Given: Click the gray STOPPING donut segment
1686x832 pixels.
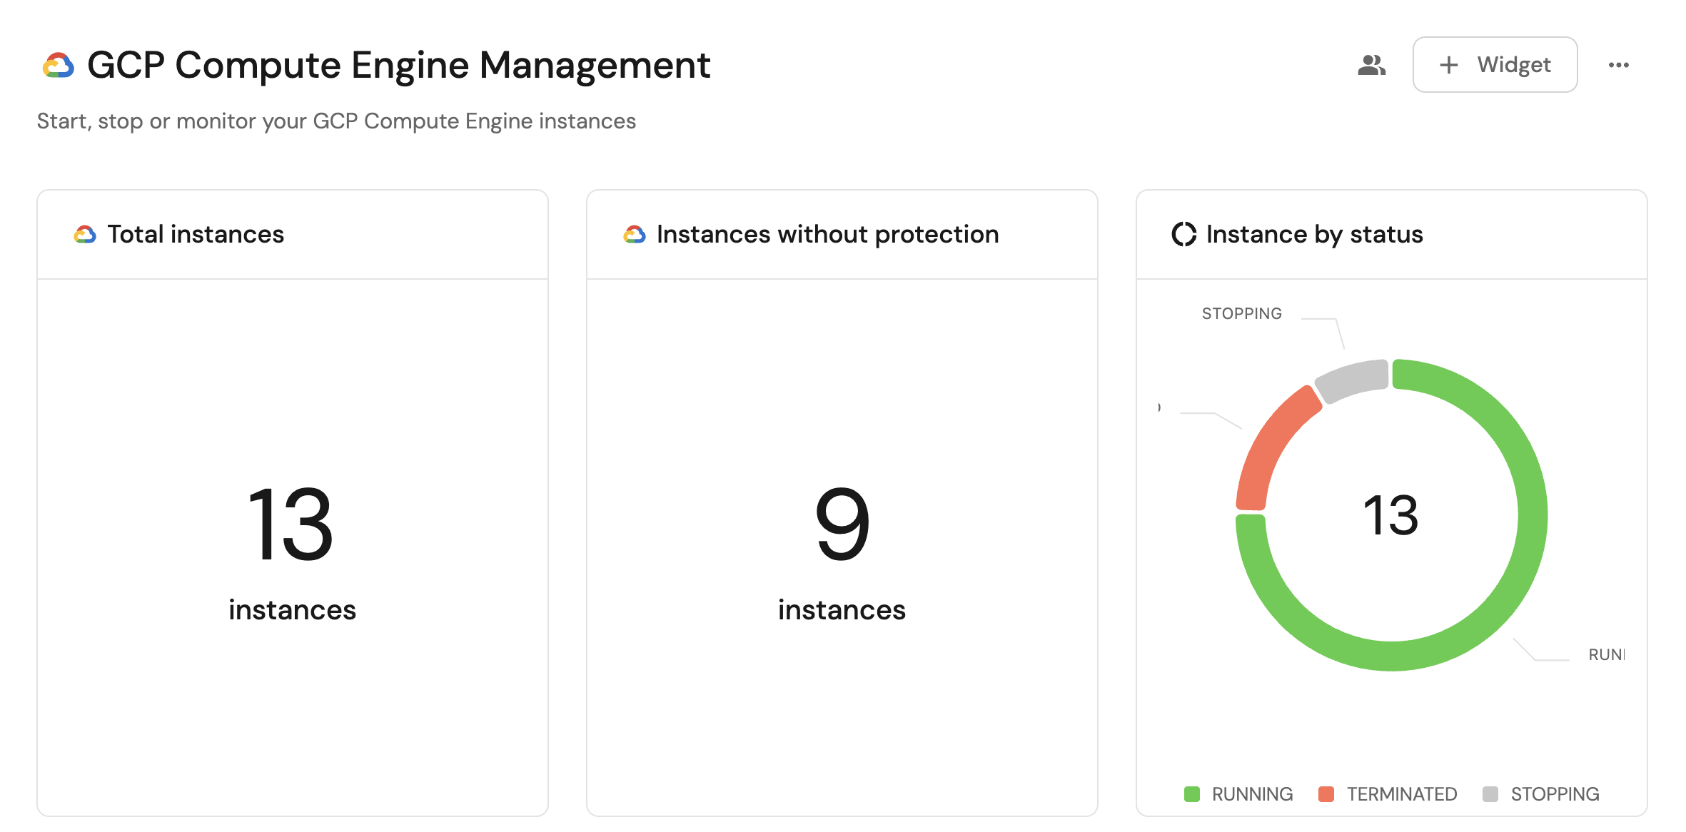Looking at the screenshot, I should click(1353, 379).
